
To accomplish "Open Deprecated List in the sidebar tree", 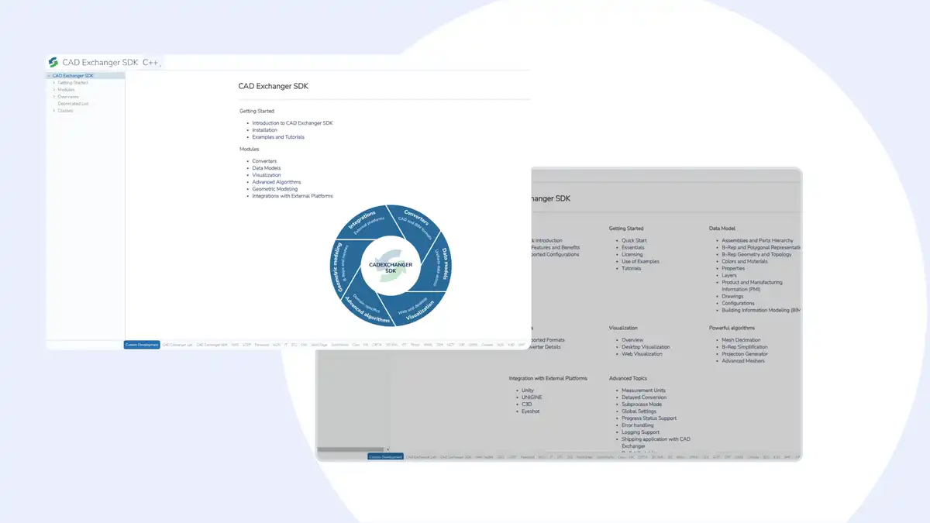I will coord(73,104).
